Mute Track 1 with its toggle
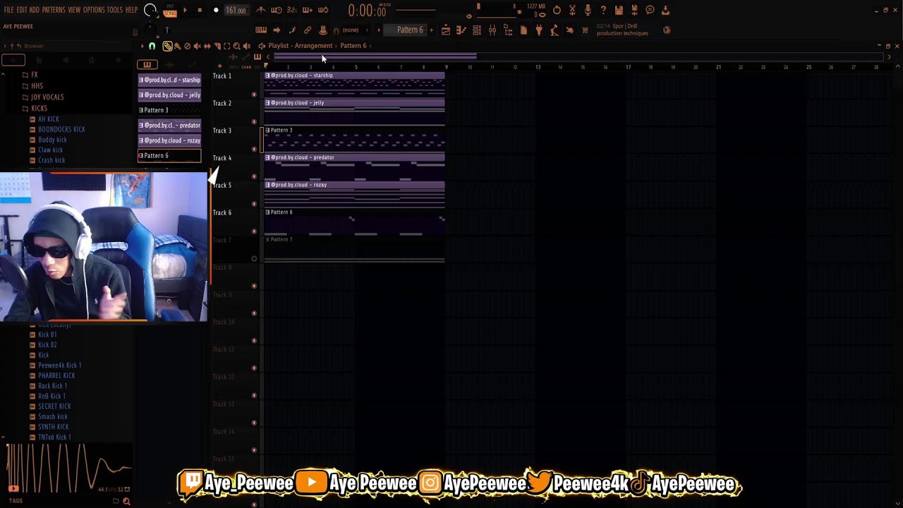 point(254,95)
